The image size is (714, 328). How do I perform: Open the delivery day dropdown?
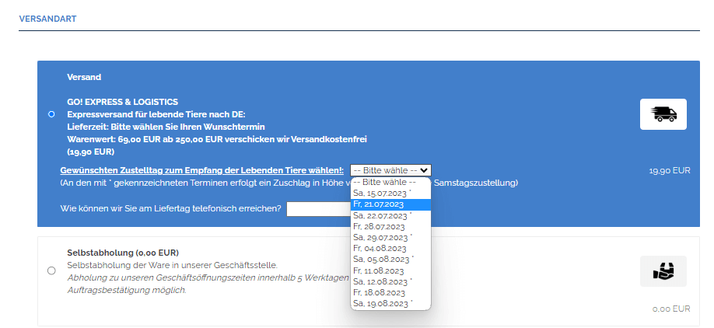click(390, 170)
